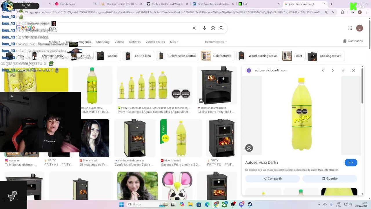
Task: Expand the Herramientas tools dropdown
Action: [216, 42]
